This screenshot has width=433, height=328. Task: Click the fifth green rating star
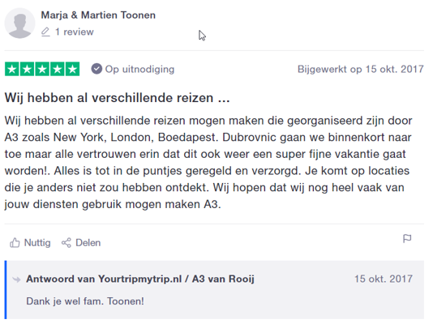pos(72,69)
